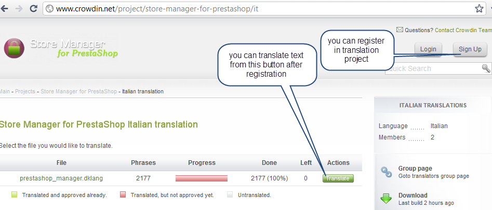Click the globe icon in address bar
The image size is (492, 210).
[x=49, y=9]
